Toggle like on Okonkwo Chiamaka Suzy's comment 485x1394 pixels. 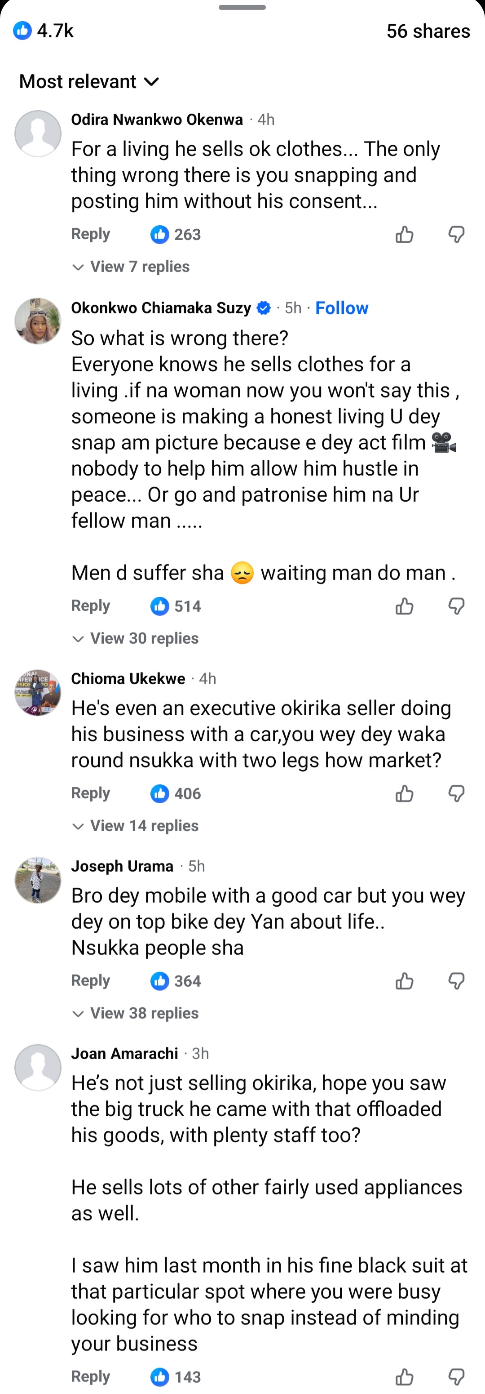tap(404, 606)
